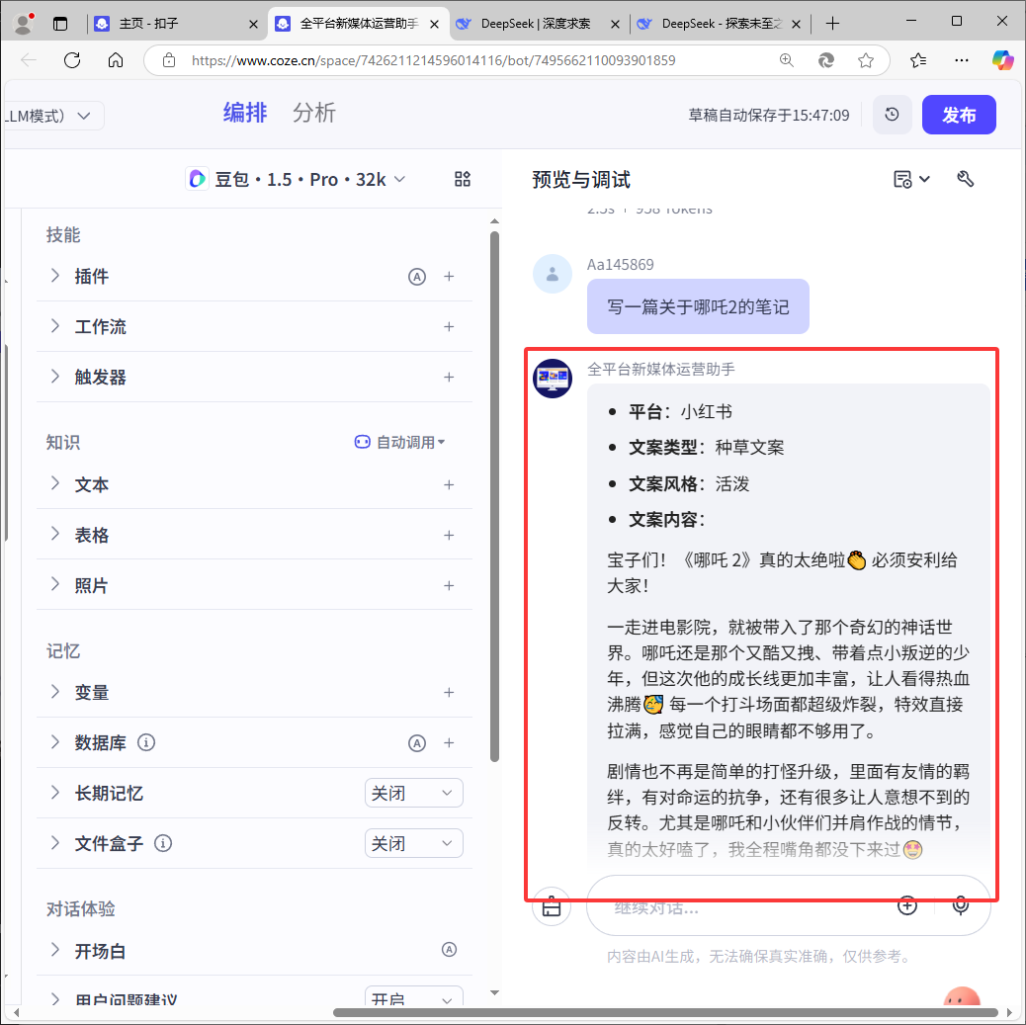Switch to the 分析 tab

pyautogui.click(x=314, y=113)
